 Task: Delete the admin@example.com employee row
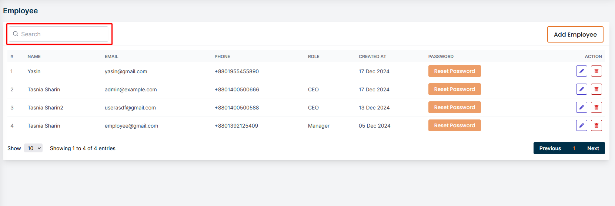[596, 89]
